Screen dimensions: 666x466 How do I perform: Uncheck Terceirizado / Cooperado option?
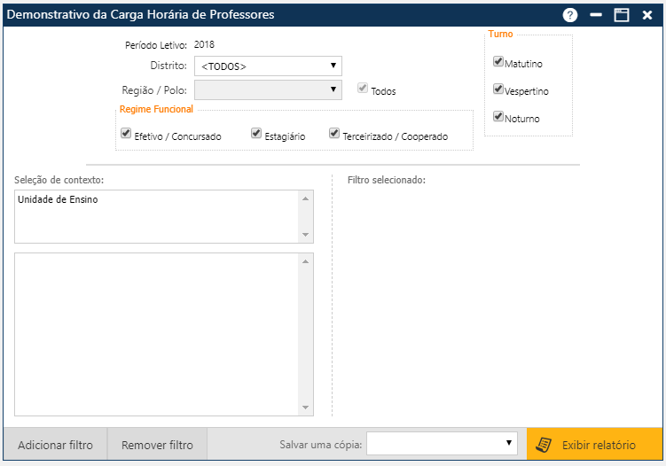[334, 135]
